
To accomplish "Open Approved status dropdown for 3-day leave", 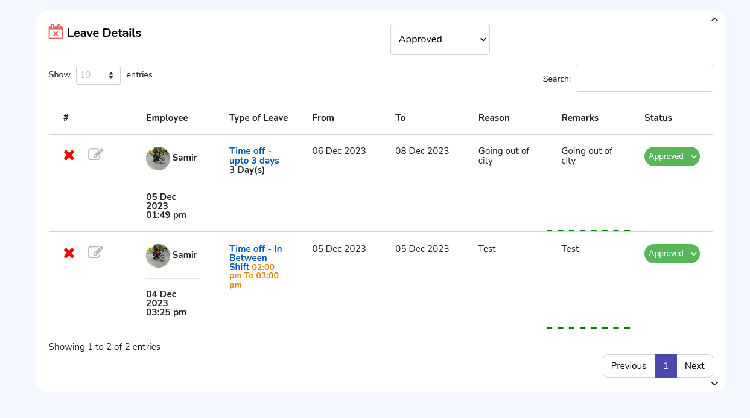I will coord(672,156).
